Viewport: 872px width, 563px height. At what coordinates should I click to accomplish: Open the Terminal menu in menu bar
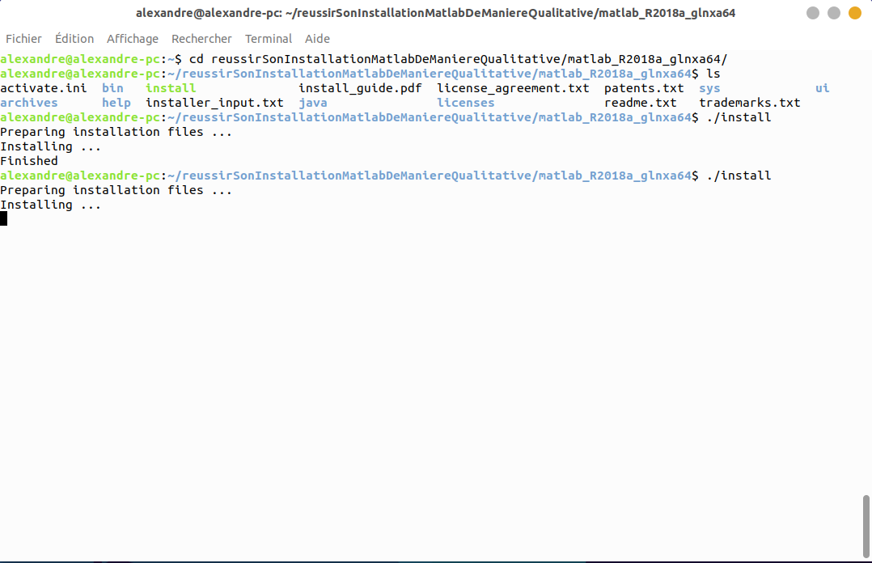tap(269, 39)
